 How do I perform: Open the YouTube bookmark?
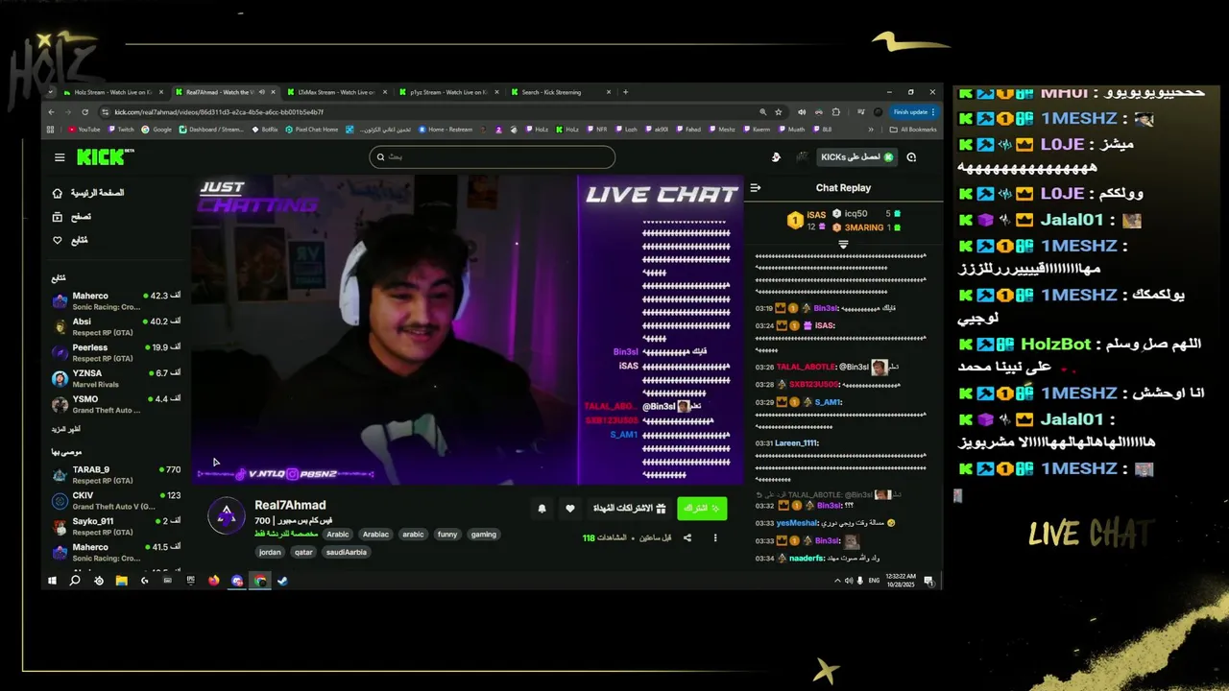(x=84, y=130)
